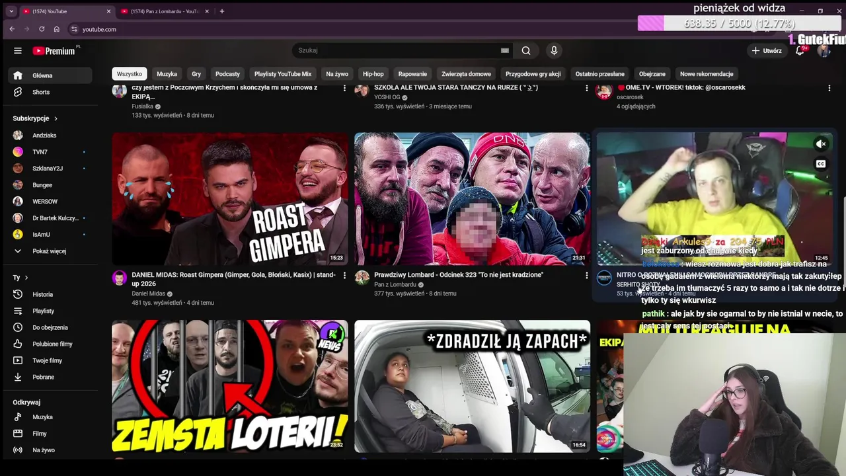846x476 pixels.
Task: Open notifications bell
Action: point(800,50)
